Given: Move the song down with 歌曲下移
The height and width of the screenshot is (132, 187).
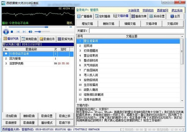Looking at the screenshot, I should (x=65, y=123).
